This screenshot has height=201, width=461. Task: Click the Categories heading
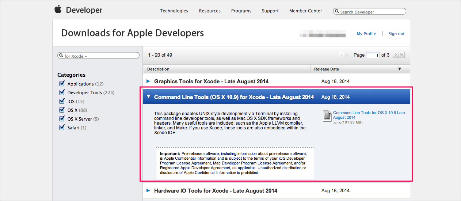(x=71, y=75)
